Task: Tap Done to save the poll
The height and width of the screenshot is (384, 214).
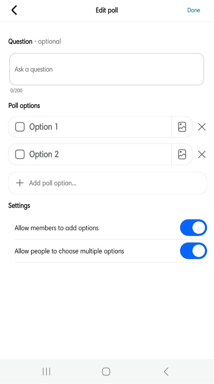Action: (193, 10)
